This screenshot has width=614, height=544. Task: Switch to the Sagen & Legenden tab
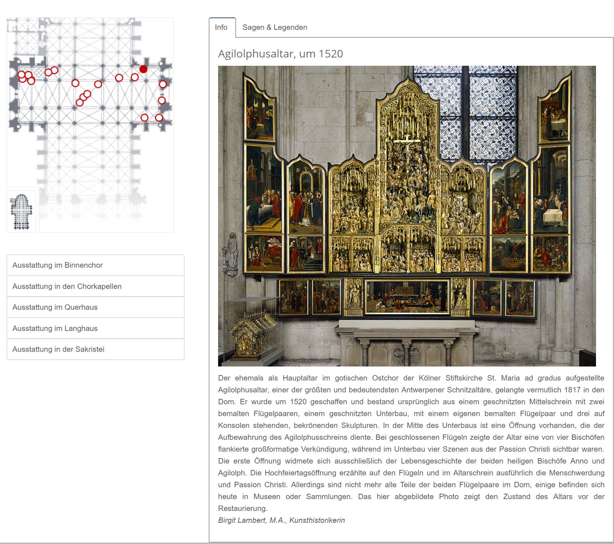[x=275, y=27]
